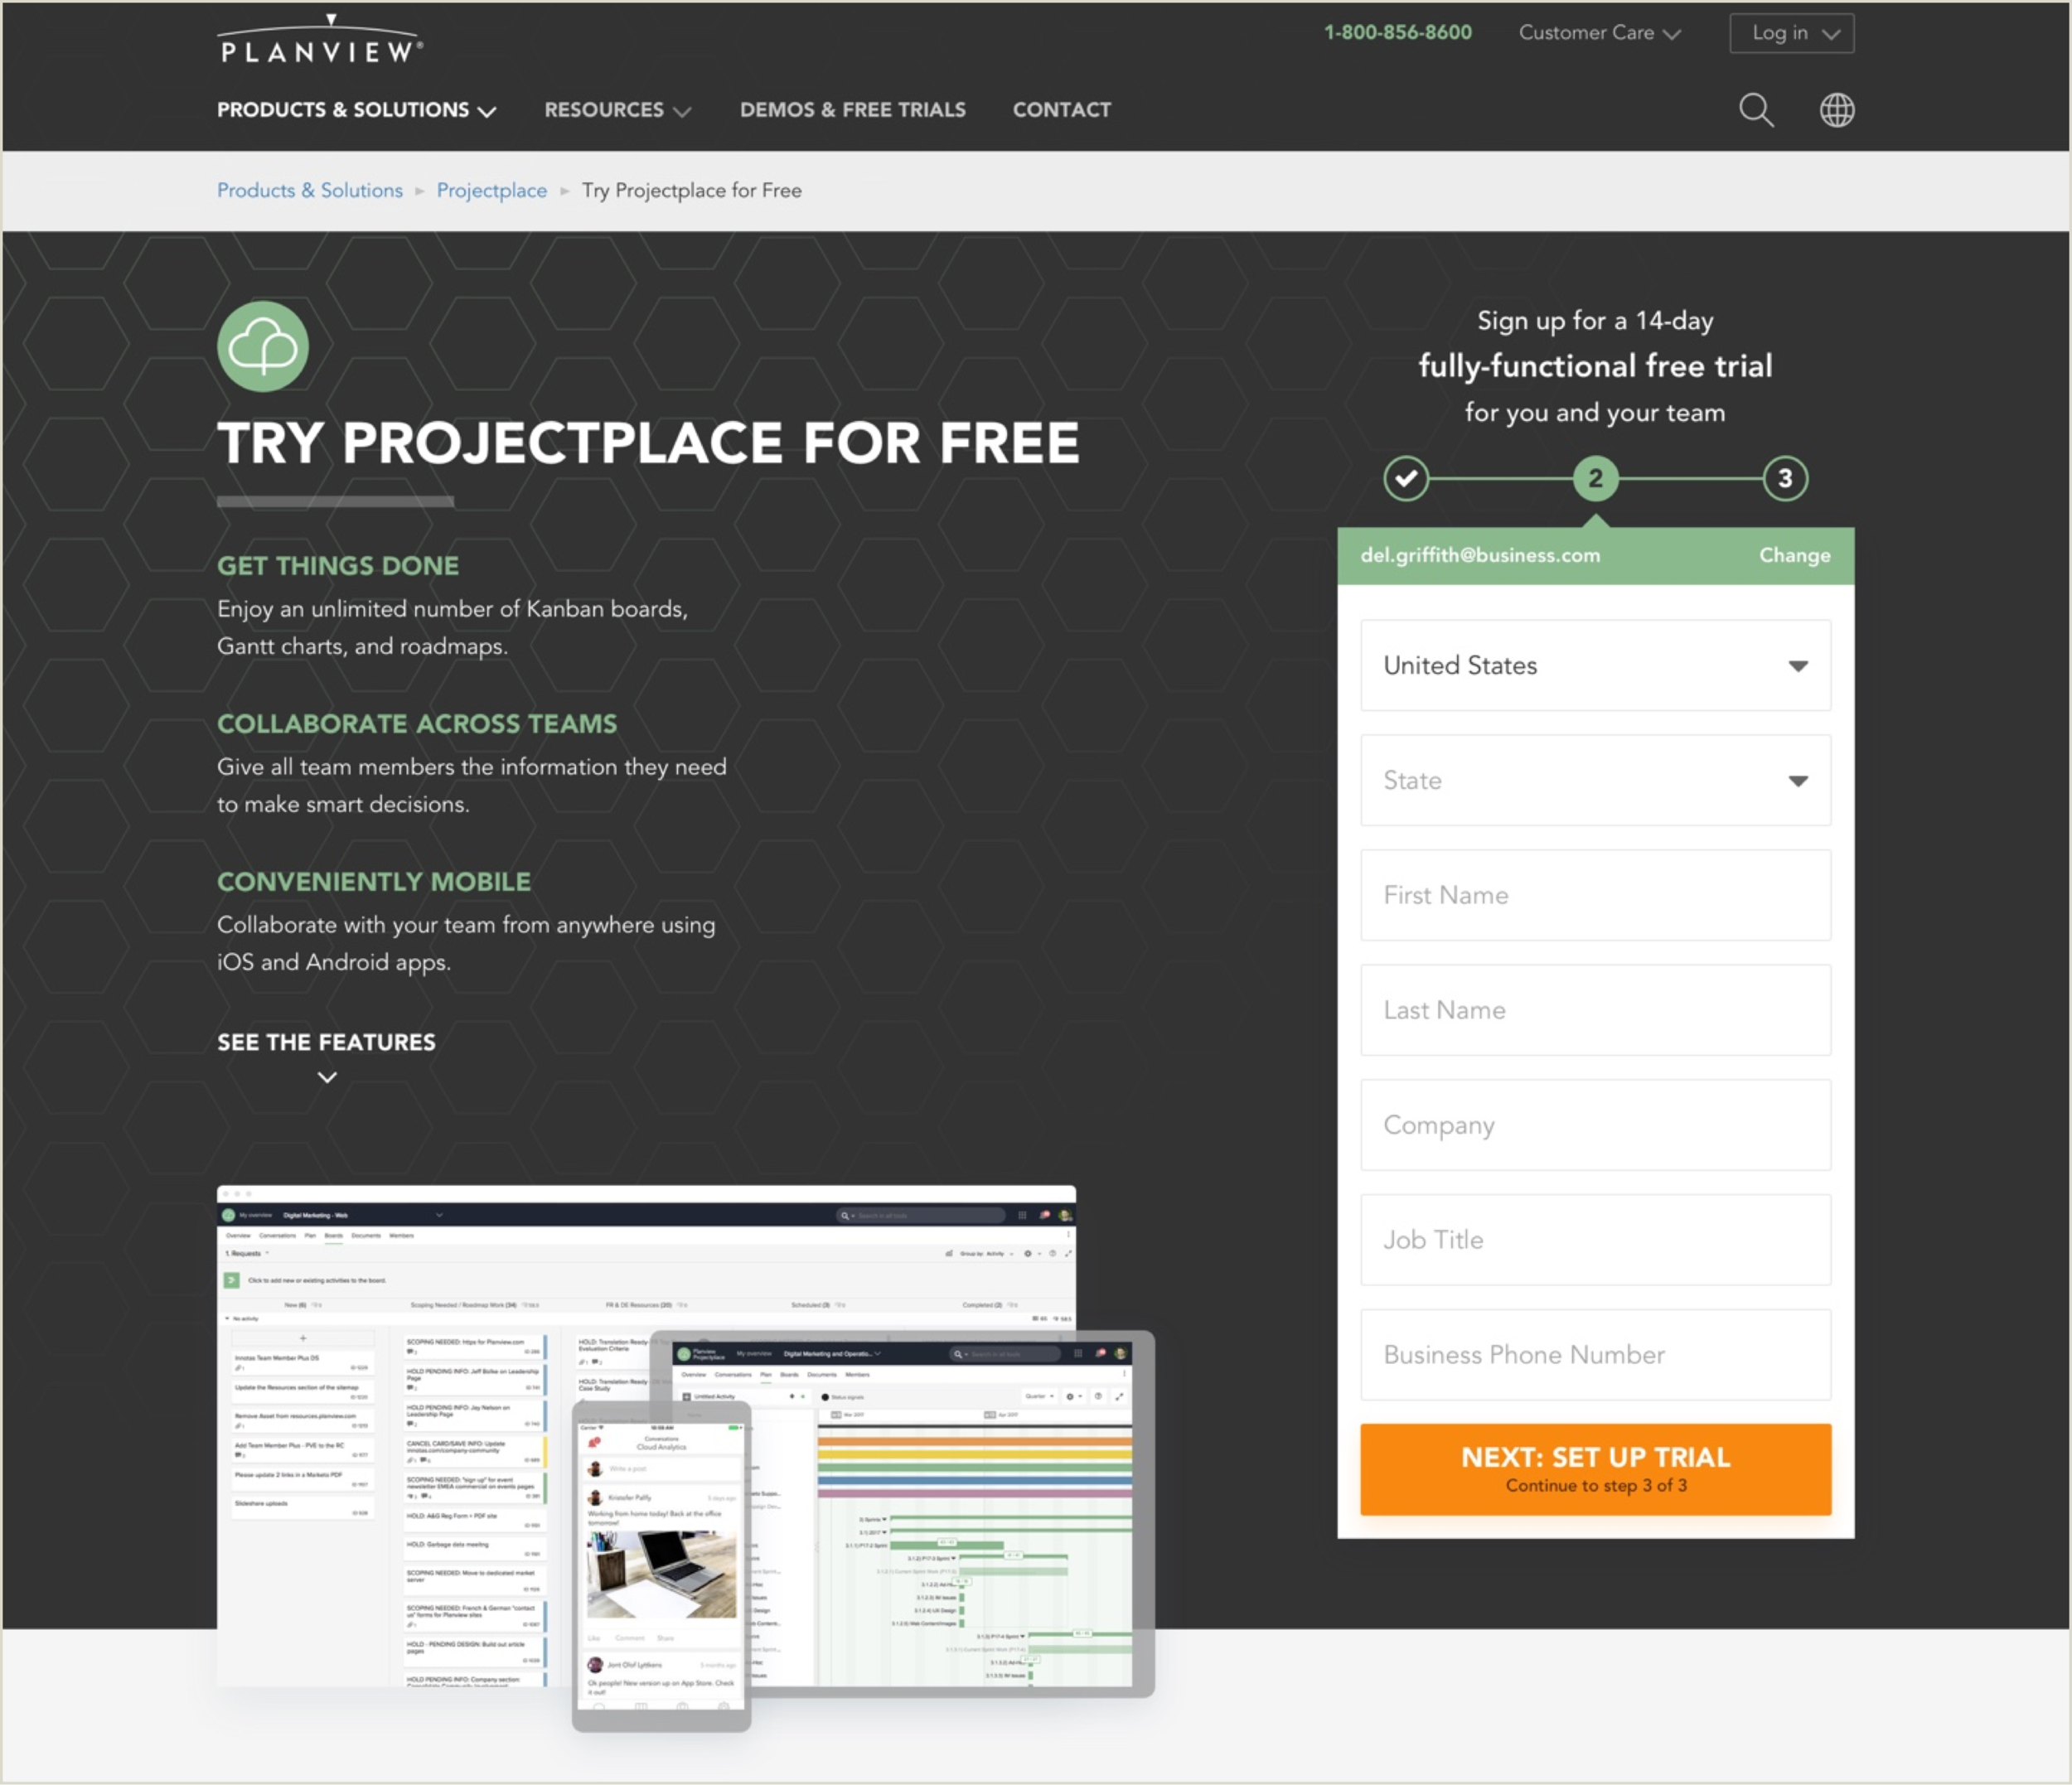Focus the Last Name field
Screen dimensions: 2072x1785
pos(1595,1010)
